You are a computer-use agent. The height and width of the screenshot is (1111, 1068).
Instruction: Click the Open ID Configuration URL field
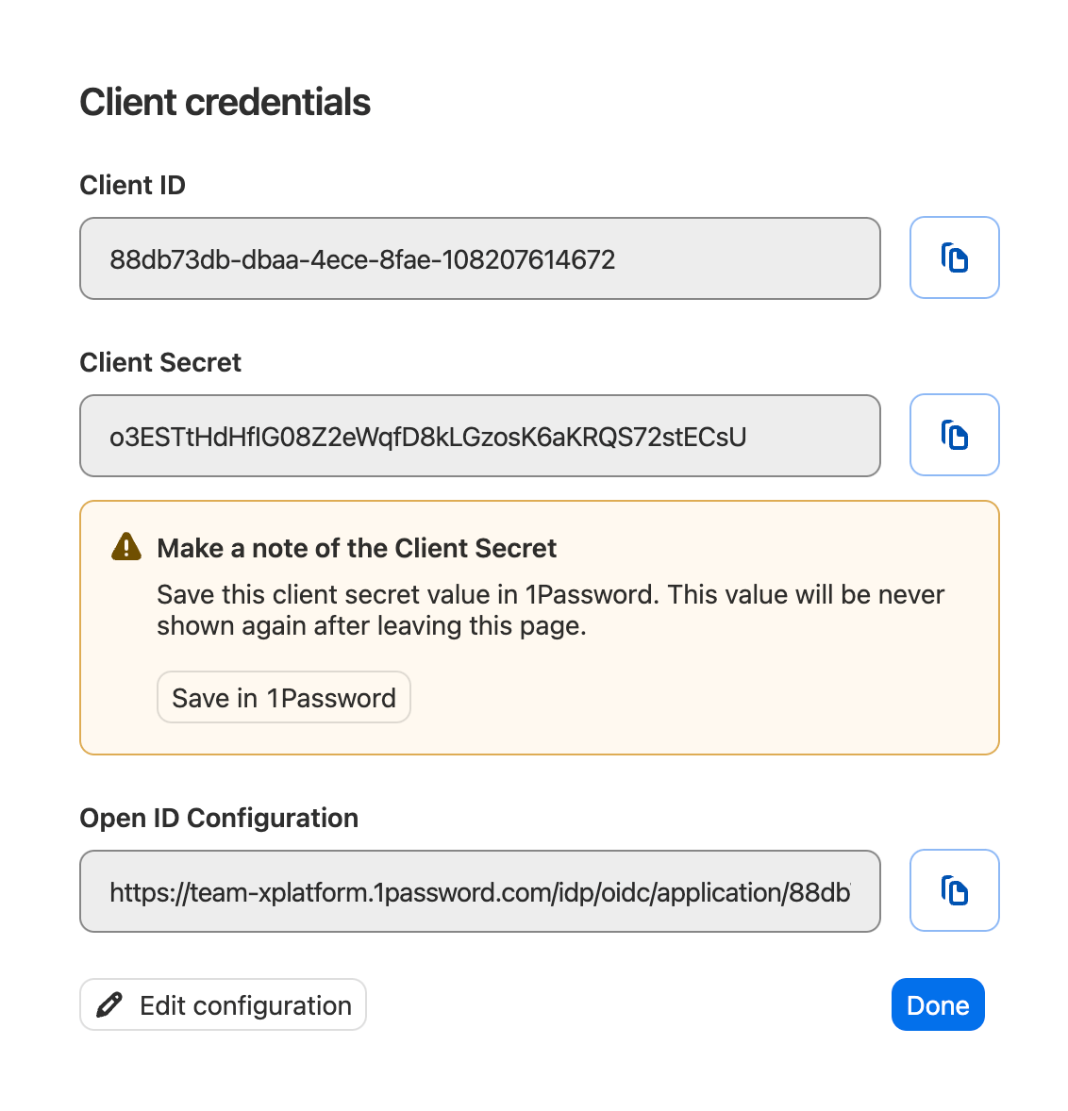[x=479, y=890]
